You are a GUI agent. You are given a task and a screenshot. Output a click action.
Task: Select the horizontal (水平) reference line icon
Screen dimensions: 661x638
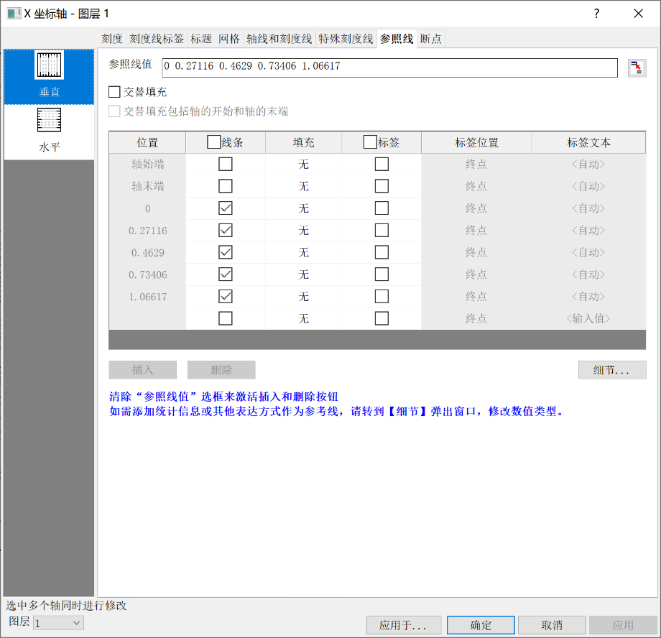[x=50, y=121]
